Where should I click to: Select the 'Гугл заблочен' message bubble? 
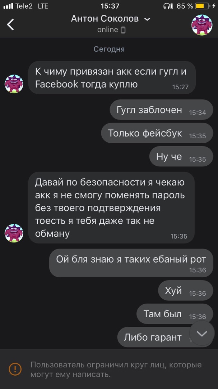click(x=161, y=109)
